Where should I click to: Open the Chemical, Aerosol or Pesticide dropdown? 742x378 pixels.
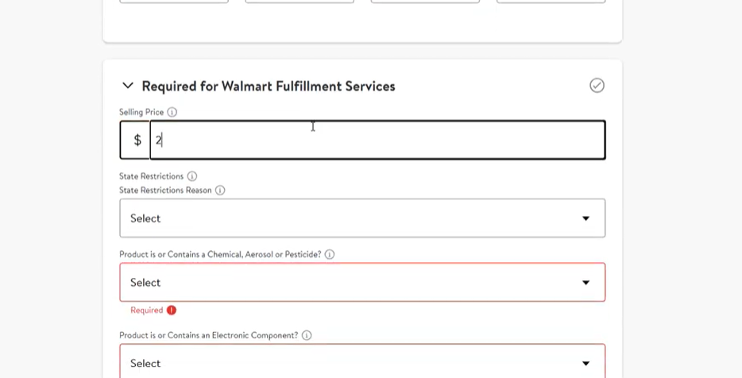(x=362, y=283)
